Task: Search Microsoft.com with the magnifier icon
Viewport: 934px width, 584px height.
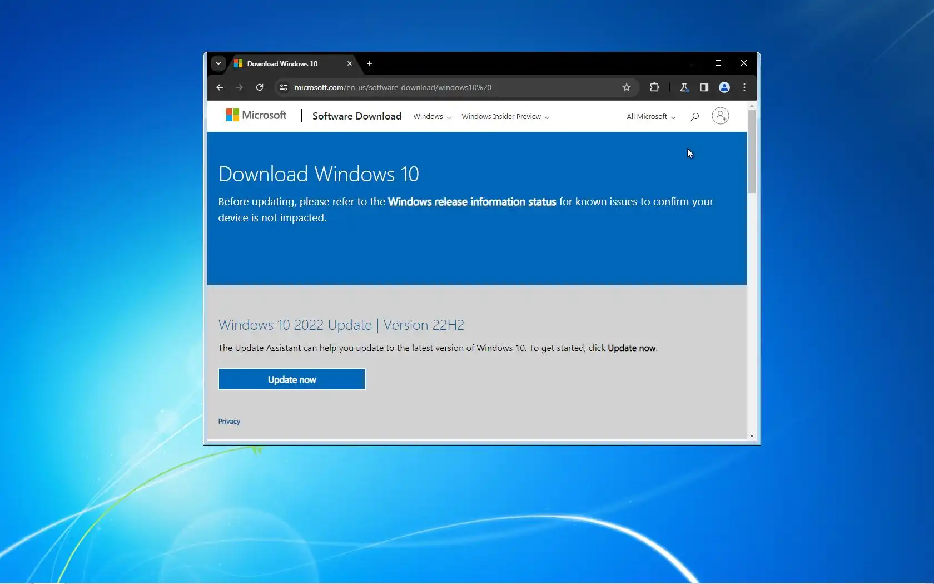Action: click(x=694, y=117)
